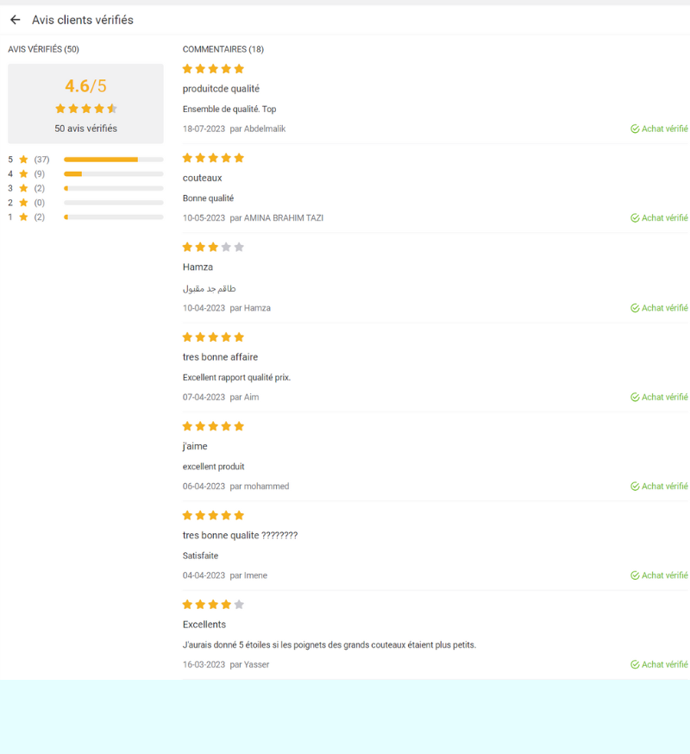Click the review title 'produitcde qualité'

click(221, 89)
